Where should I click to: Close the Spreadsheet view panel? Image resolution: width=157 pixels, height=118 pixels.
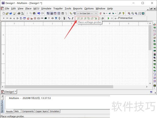[x=2, y=96]
